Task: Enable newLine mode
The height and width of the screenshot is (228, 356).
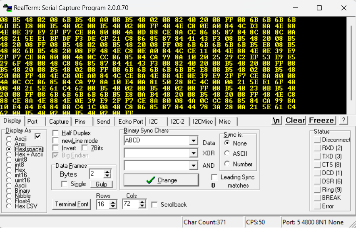Action: (x=55, y=141)
